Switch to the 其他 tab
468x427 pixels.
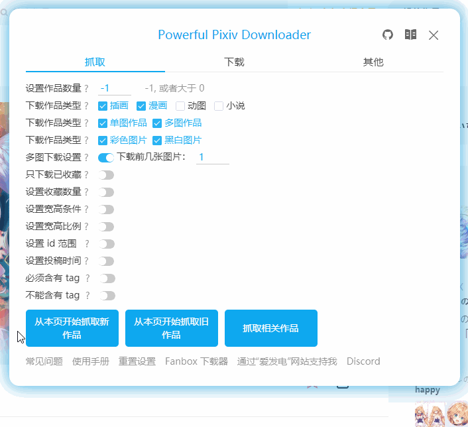tap(373, 62)
